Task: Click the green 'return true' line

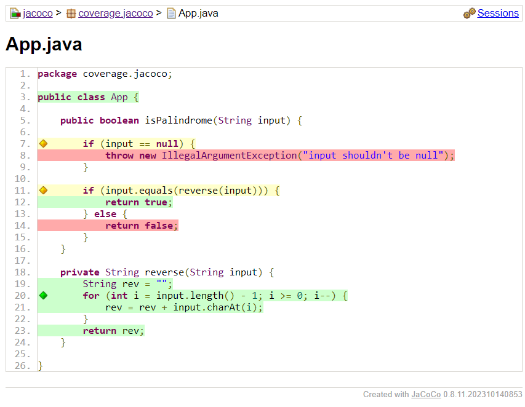Action: (x=138, y=202)
